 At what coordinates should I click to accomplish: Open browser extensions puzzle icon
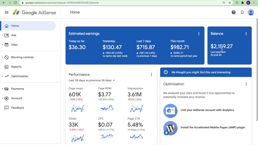click(x=242, y=3)
